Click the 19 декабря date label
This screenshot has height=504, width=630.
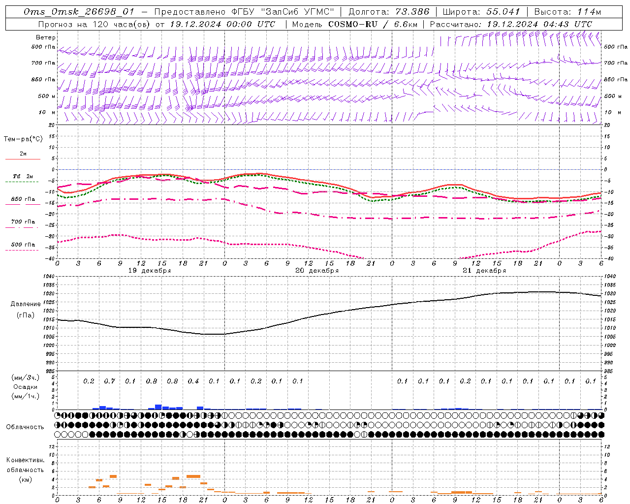[150, 271]
